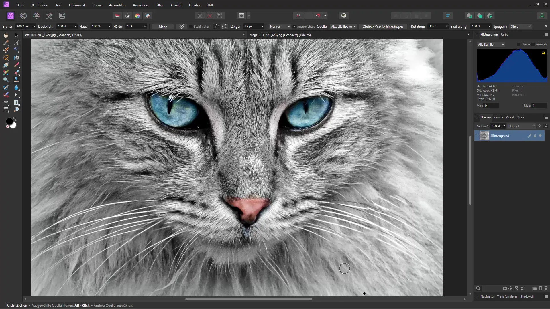The image size is (550, 309).
Task: Open the Rotation dropdown
Action: click(x=447, y=26)
